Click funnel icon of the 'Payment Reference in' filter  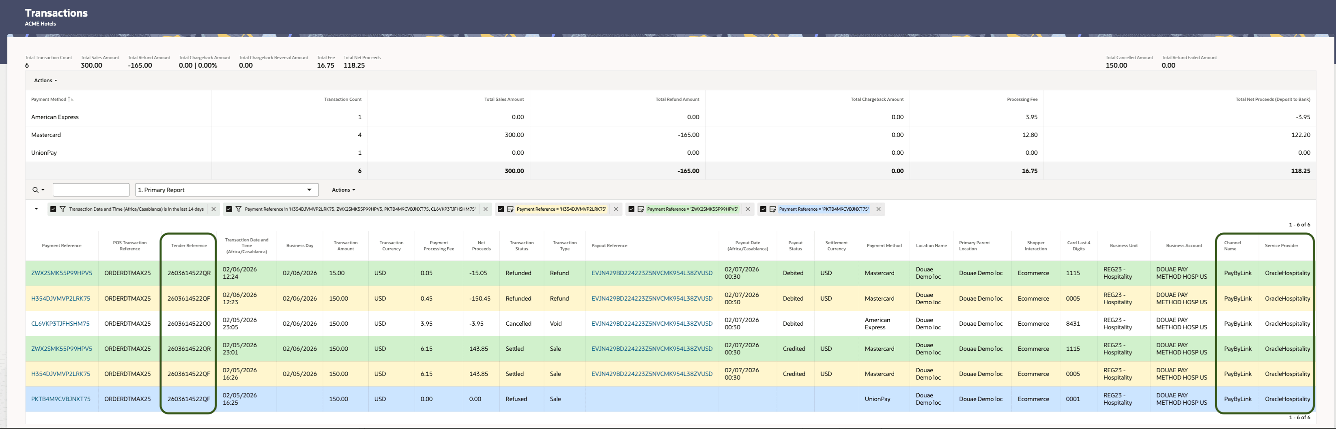coord(239,209)
